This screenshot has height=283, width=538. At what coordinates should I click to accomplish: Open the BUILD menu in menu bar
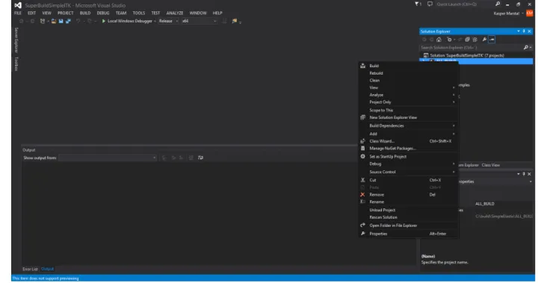click(85, 13)
